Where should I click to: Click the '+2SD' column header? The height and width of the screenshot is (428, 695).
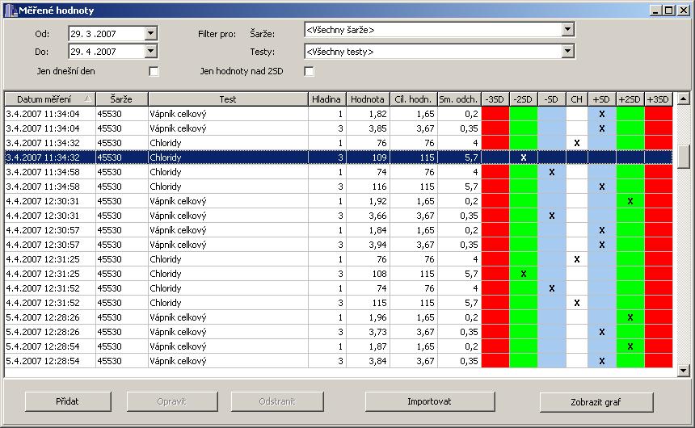coord(630,99)
